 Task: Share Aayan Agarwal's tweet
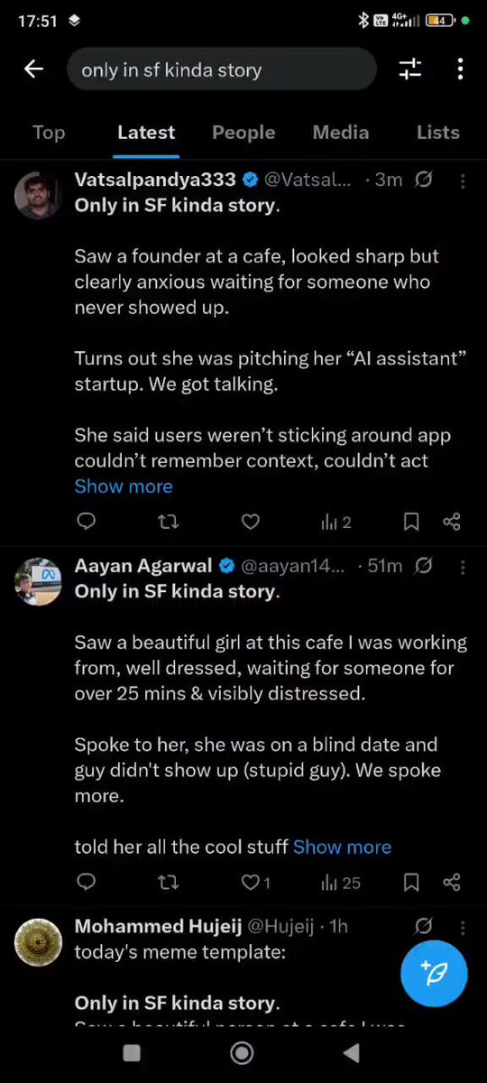452,883
